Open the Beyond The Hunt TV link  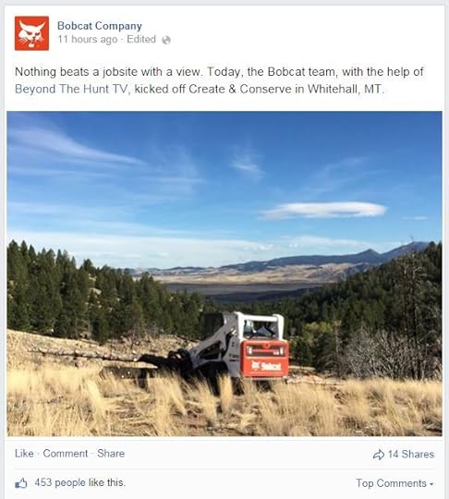[x=71, y=89]
